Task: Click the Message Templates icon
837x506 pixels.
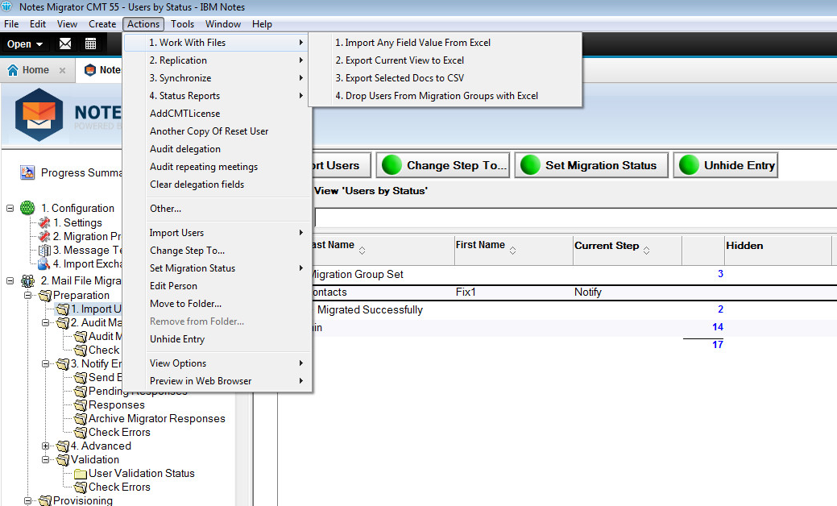Action: point(44,251)
